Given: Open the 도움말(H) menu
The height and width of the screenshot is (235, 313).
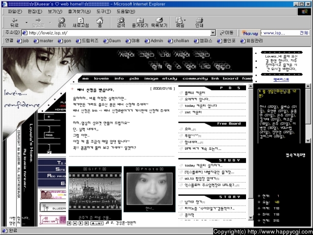Looking at the screenshot, I should click(x=126, y=12).
